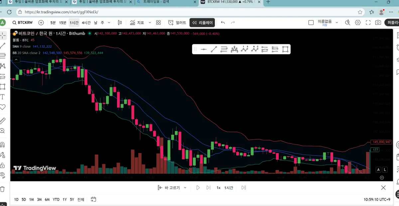This screenshot has width=399, height=206.
Task: Switch to 5분 timeframe
Action: click(x=53, y=23)
